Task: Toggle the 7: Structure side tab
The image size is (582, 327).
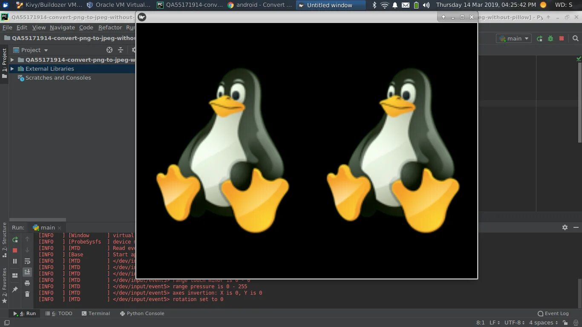Action: tap(4, 240)
